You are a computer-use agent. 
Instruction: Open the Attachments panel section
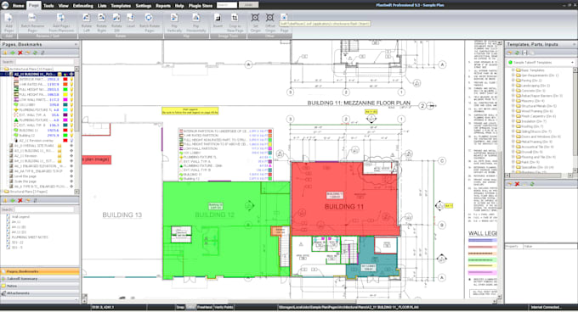pos(40,293)
